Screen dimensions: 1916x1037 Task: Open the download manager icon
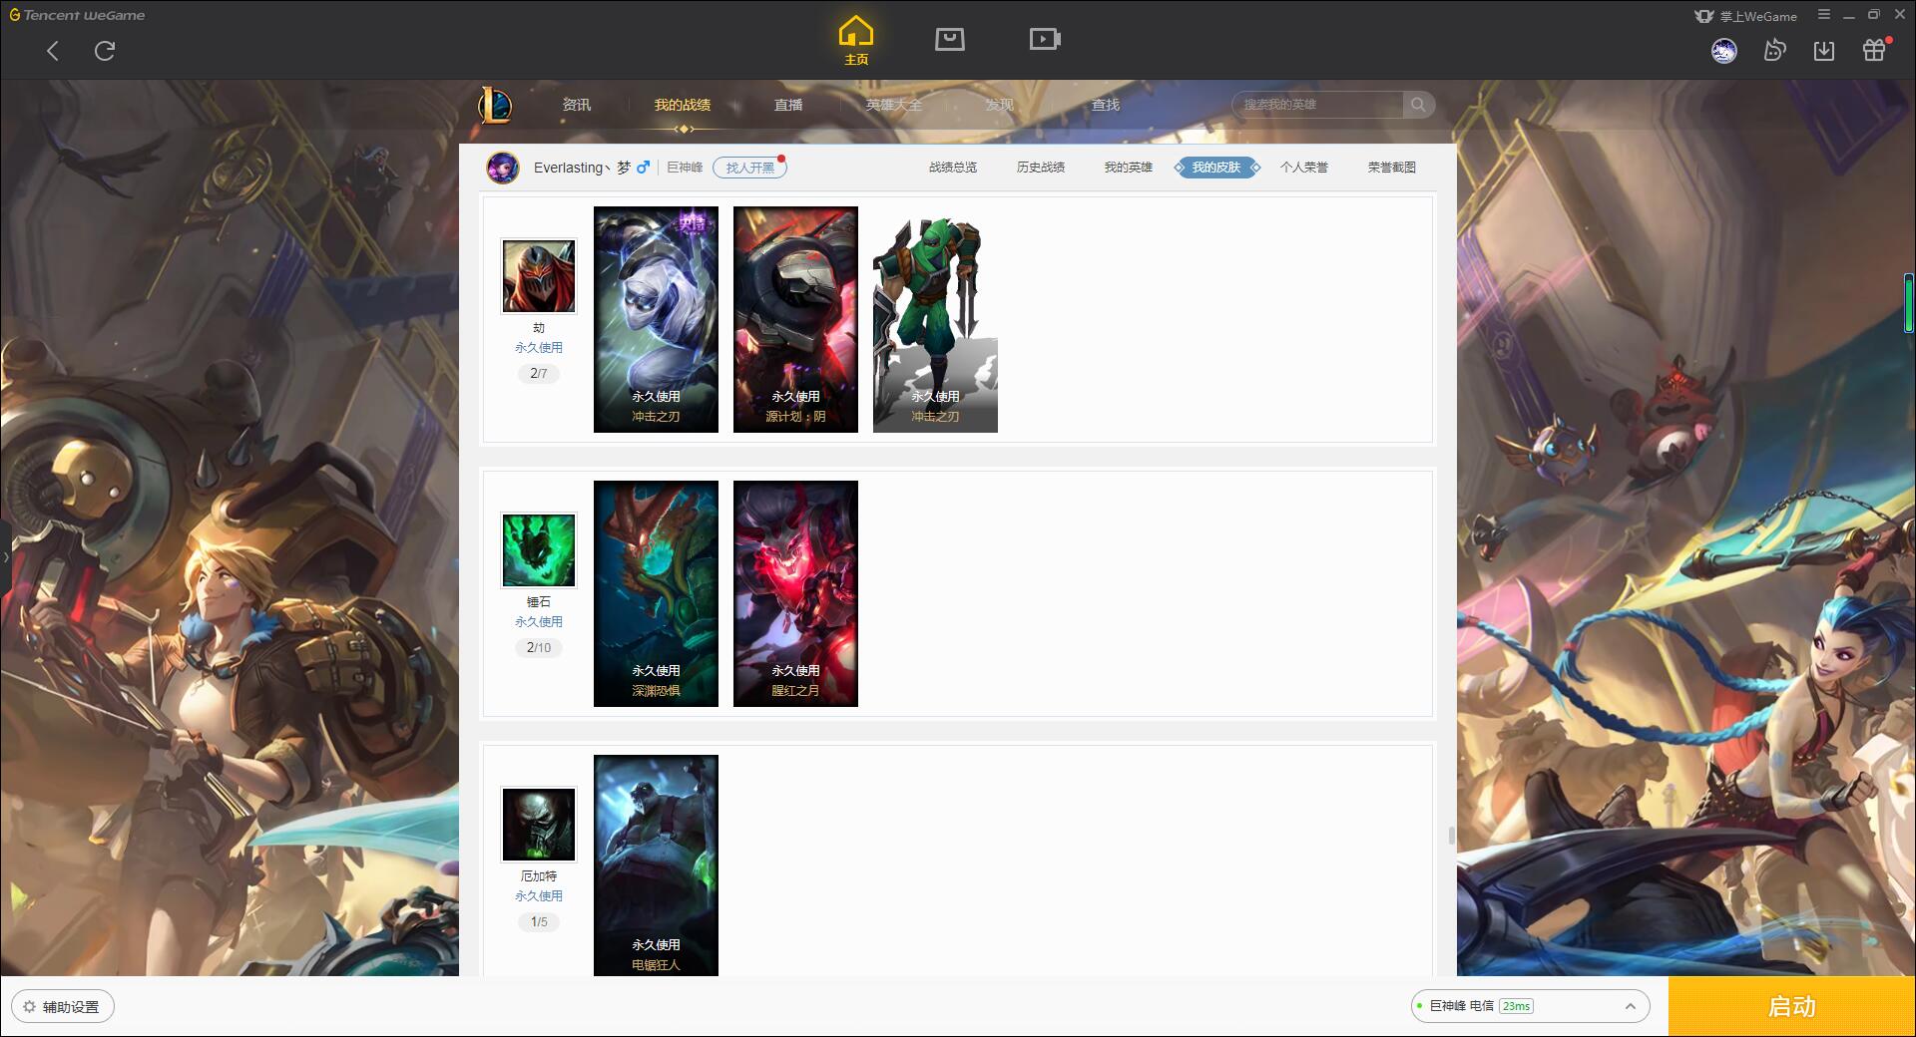pos(1824,51)
